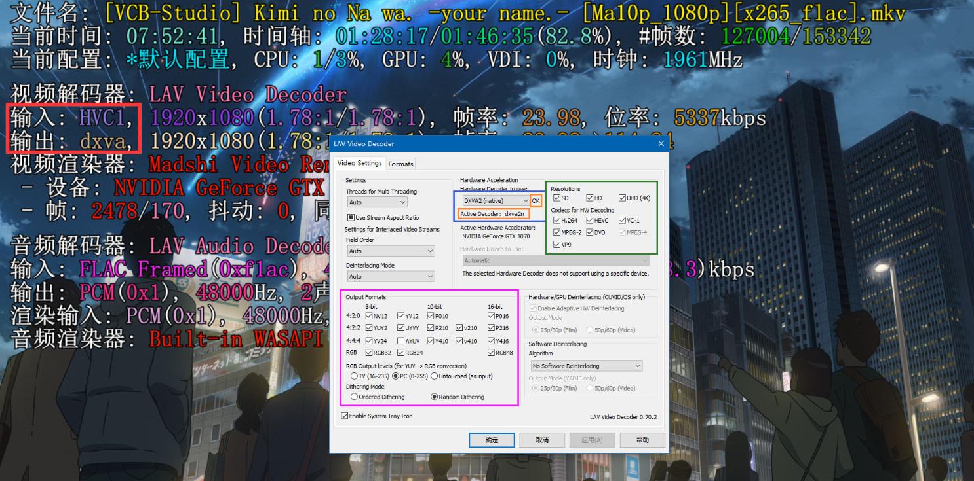974x481 pixels.
Task: Select Untouched (as input) output level
Action: click(433, 376)
